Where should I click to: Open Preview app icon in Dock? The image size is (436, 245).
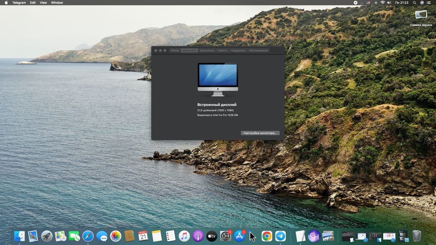328,236
